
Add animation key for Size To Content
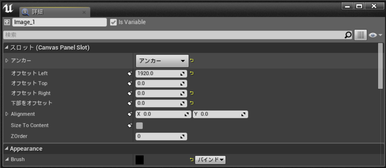tap(130, 125)
